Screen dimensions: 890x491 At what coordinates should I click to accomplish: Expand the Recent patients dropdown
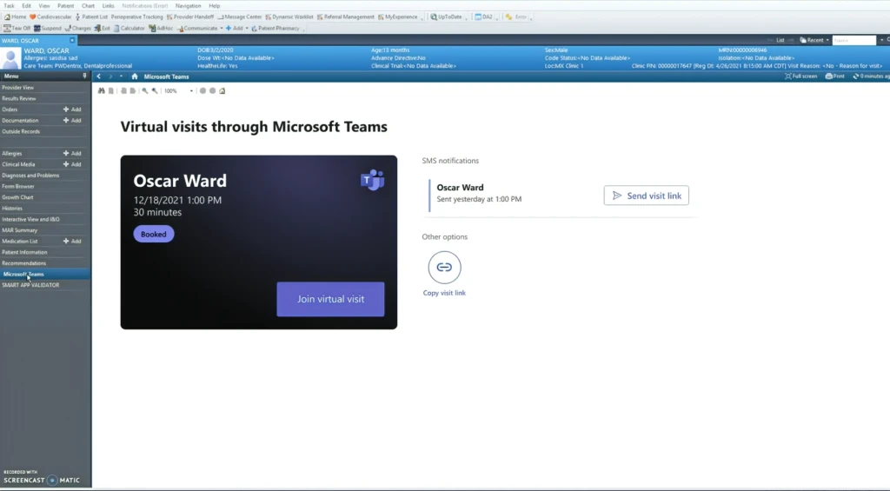(x=827, y=40)
